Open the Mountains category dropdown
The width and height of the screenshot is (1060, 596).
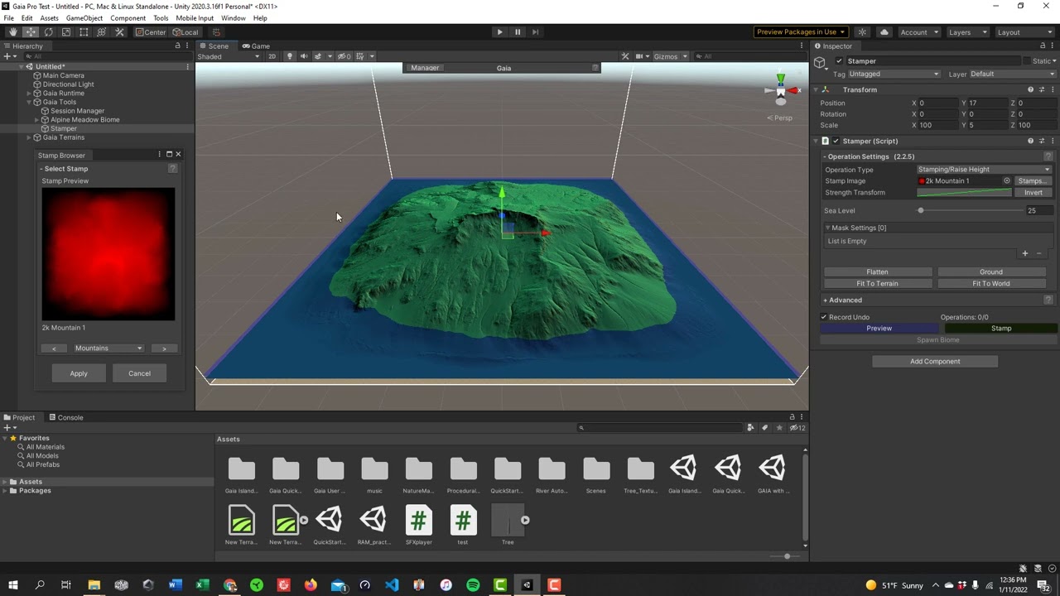pyautogui.click(x=108, y=348)
